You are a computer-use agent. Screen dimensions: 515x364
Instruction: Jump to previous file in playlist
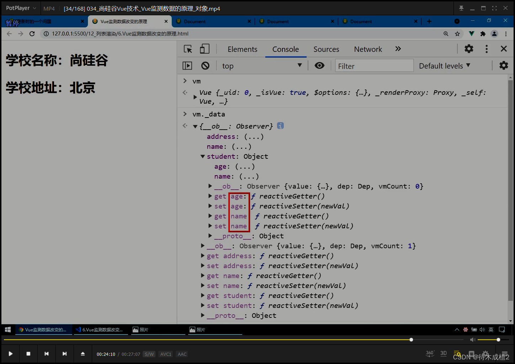point(47,354)
